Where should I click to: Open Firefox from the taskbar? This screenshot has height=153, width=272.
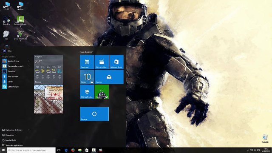[73, 150]
